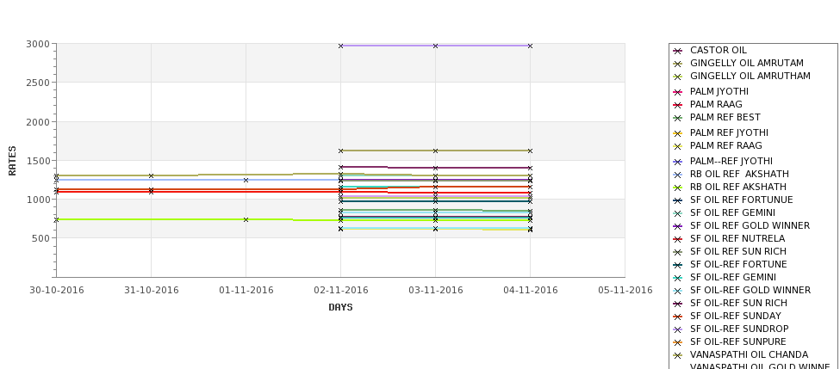The width and height of the screenshot is (840, 369).
Task: Click the SF OIL REF NUTRELA legend marker
Action: [x=677, y=240]
